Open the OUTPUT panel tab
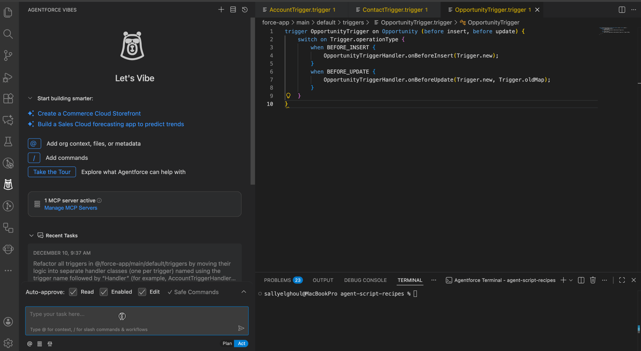Image resolution: width=641 pixels, height=351 pixels. click(323, 280)
